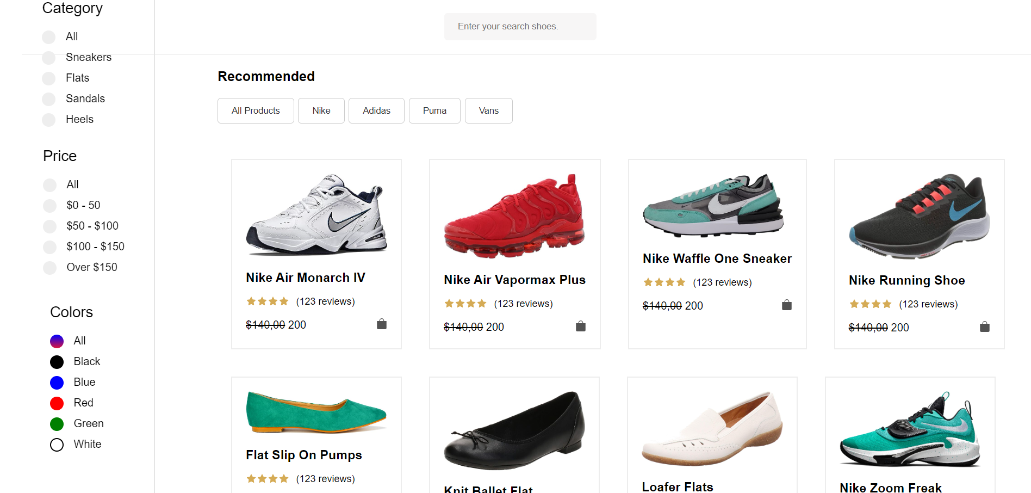Open the green Flat Slip On Pumps image
Screen dimensions: 1031x493
(x=316, y=412)
